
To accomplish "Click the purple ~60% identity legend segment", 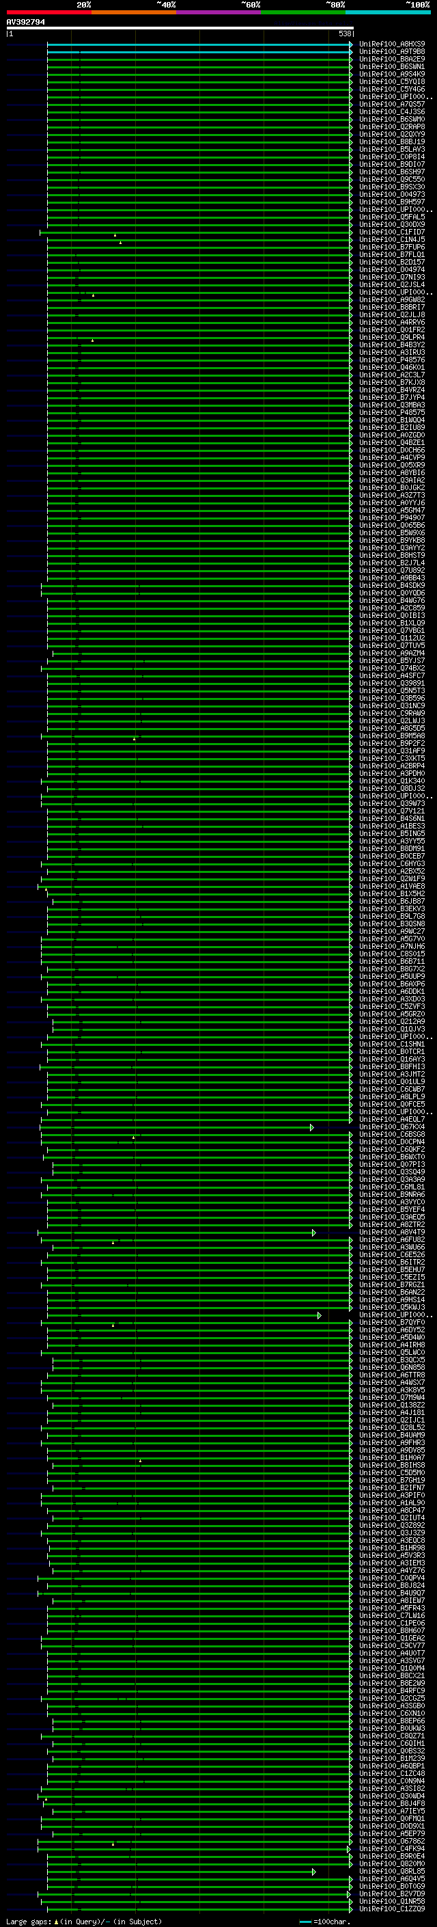I will (219, 12).
